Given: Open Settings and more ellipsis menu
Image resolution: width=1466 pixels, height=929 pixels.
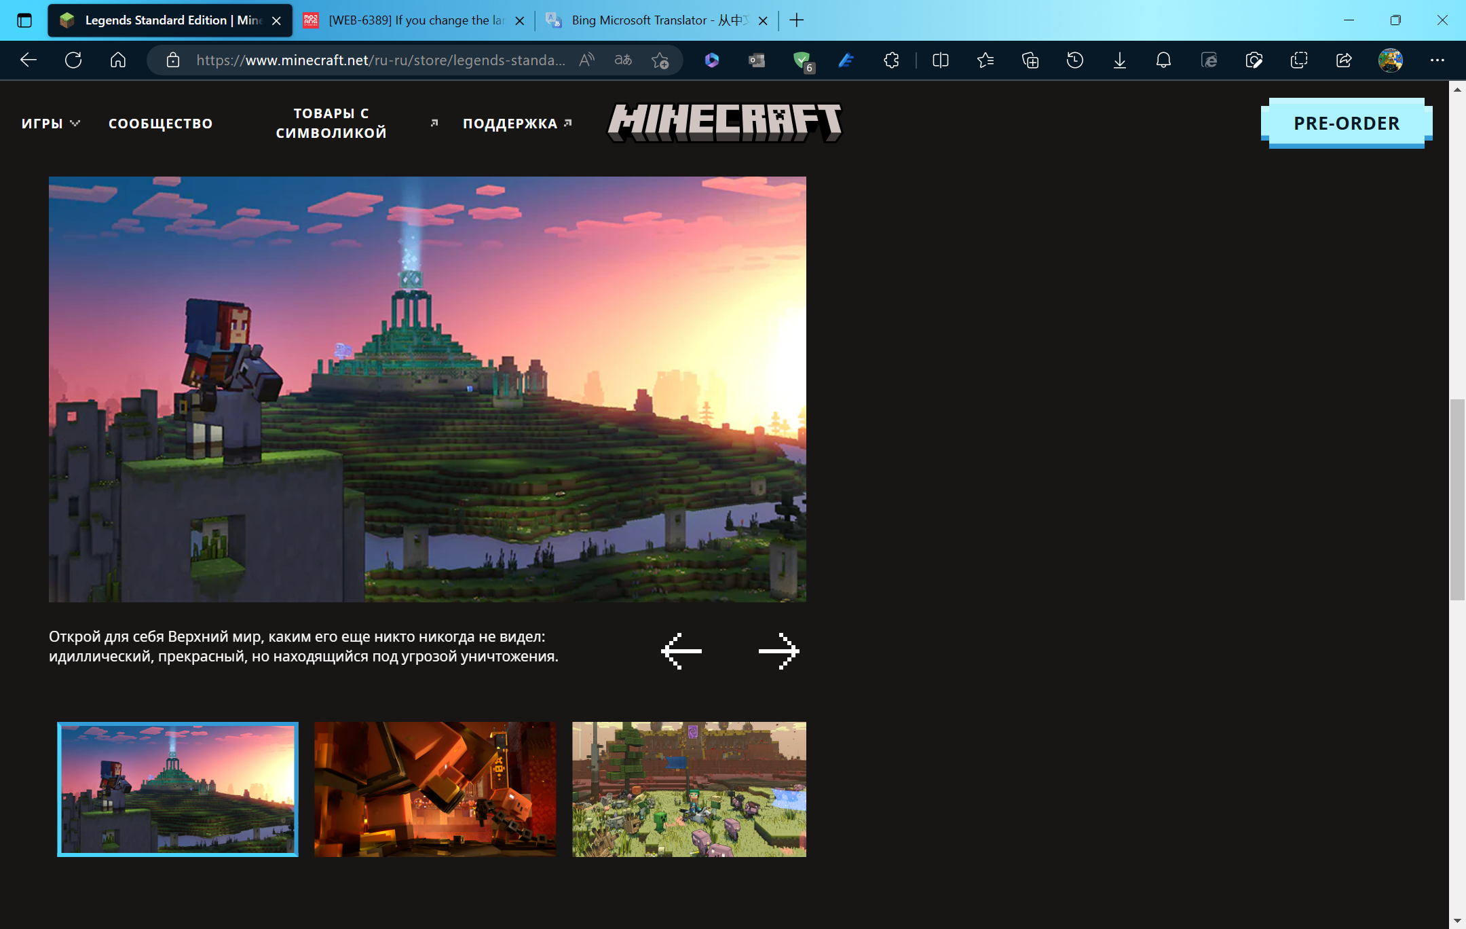Looking at the screenshot, I should click(x=1437, y=60).
